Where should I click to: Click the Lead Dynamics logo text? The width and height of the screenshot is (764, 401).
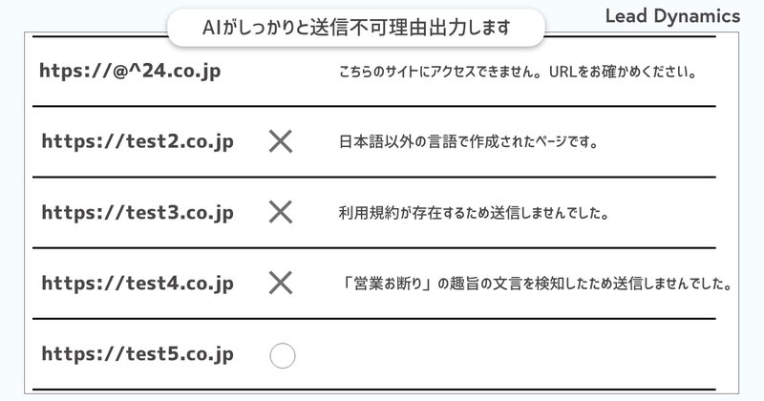673,16
